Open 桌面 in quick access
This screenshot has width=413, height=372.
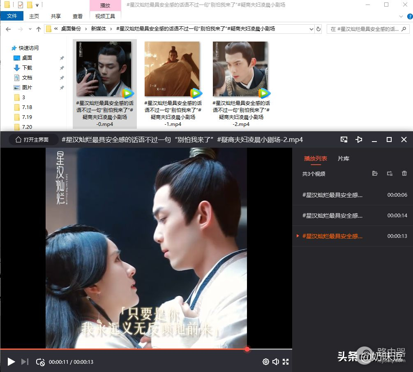(23, 58)
